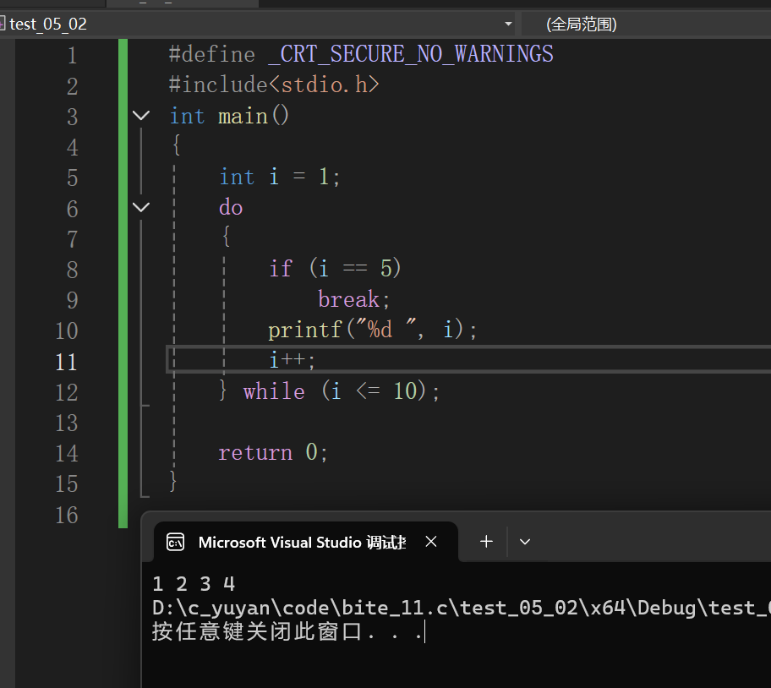Image resolution: width=771 pixels, height=688 pixels.
Task: Click the 'int i = 1;' declaration
Action: point(279,177)
